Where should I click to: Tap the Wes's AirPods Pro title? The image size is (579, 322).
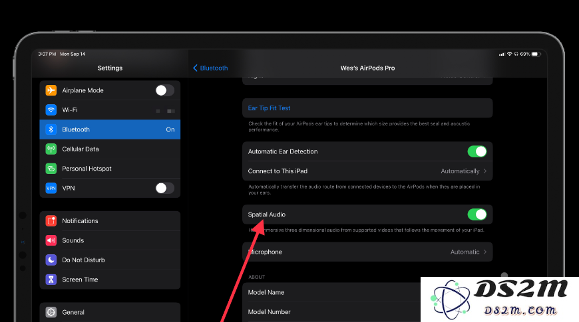tap(367, 68)
